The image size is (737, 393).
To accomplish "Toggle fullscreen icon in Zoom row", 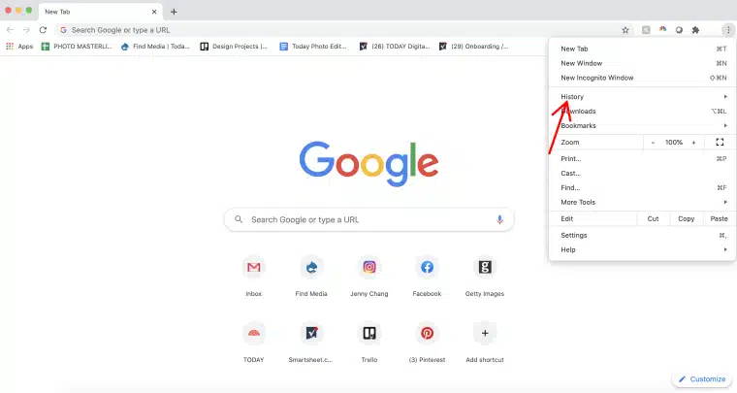I will [x=720, y=142].
